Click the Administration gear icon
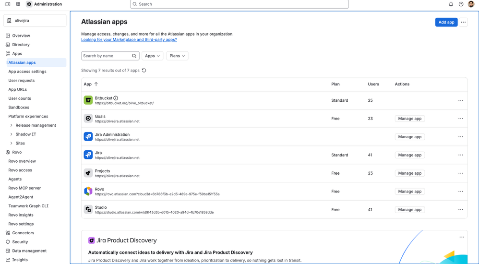Screen dimensions: 479x264 29,4
